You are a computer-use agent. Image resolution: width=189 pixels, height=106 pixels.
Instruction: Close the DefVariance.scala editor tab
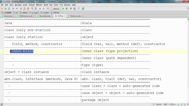tap(34, 16)
